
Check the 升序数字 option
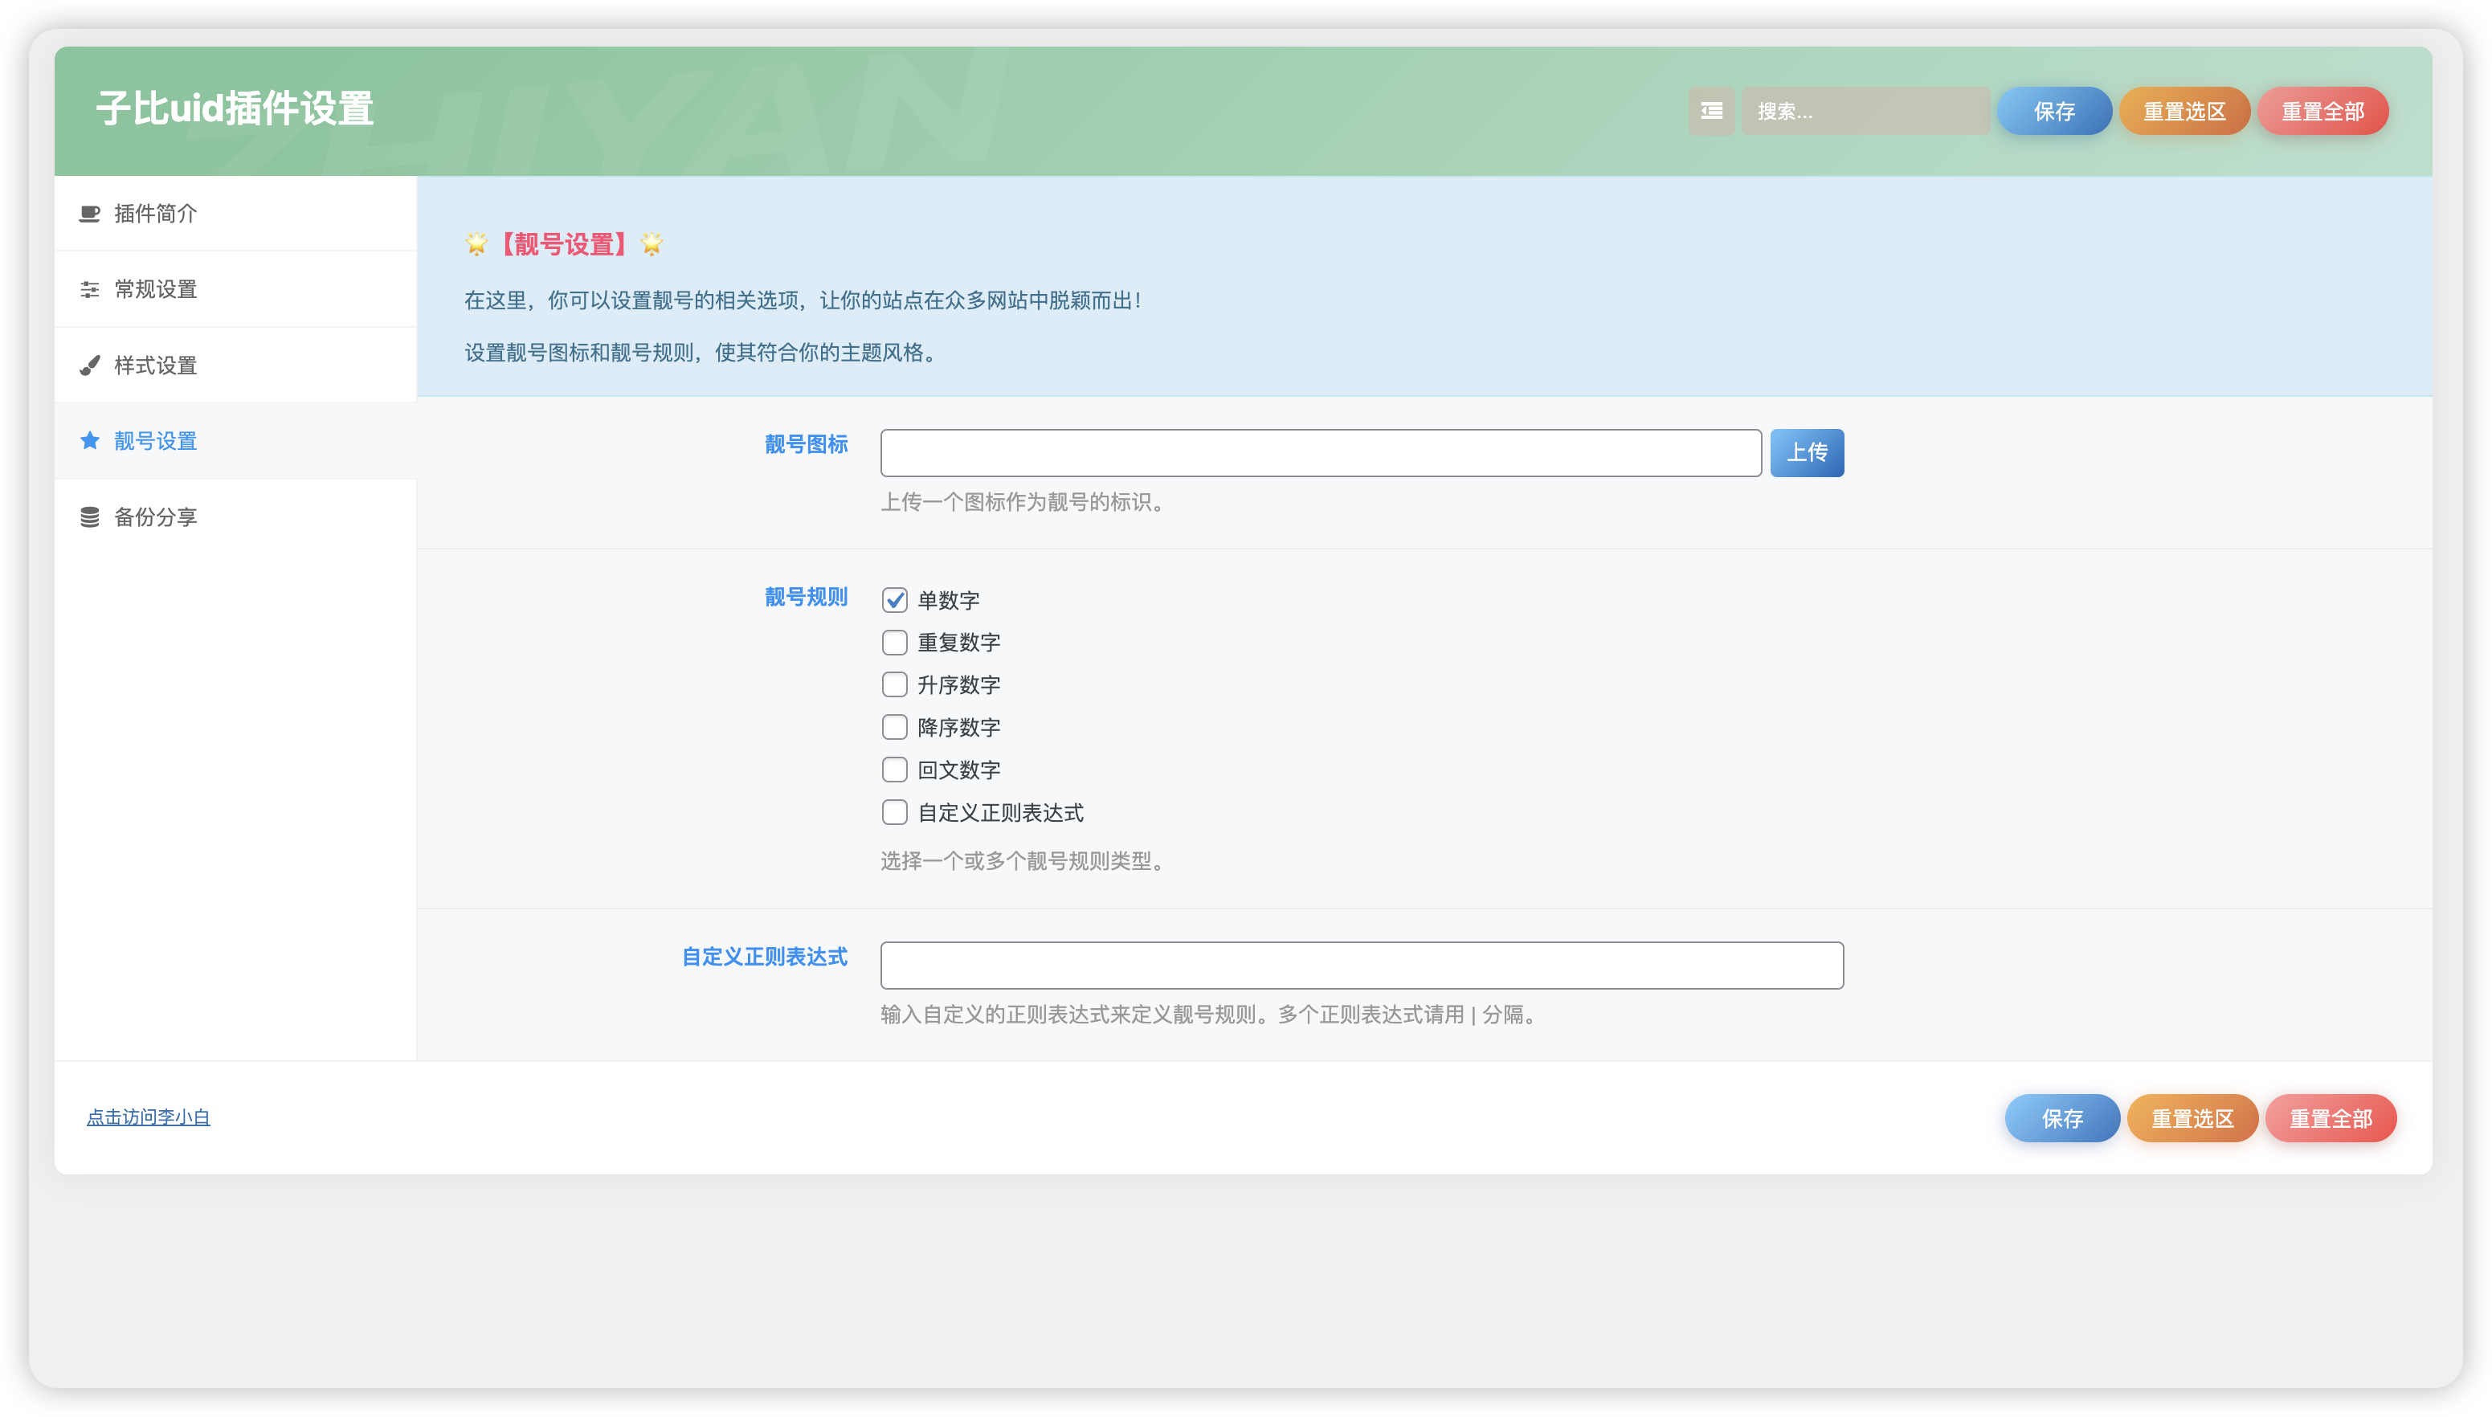894,684
